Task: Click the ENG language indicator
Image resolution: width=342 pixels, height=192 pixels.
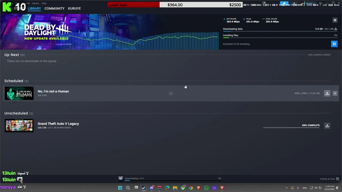Action: (x=305, y=188)
